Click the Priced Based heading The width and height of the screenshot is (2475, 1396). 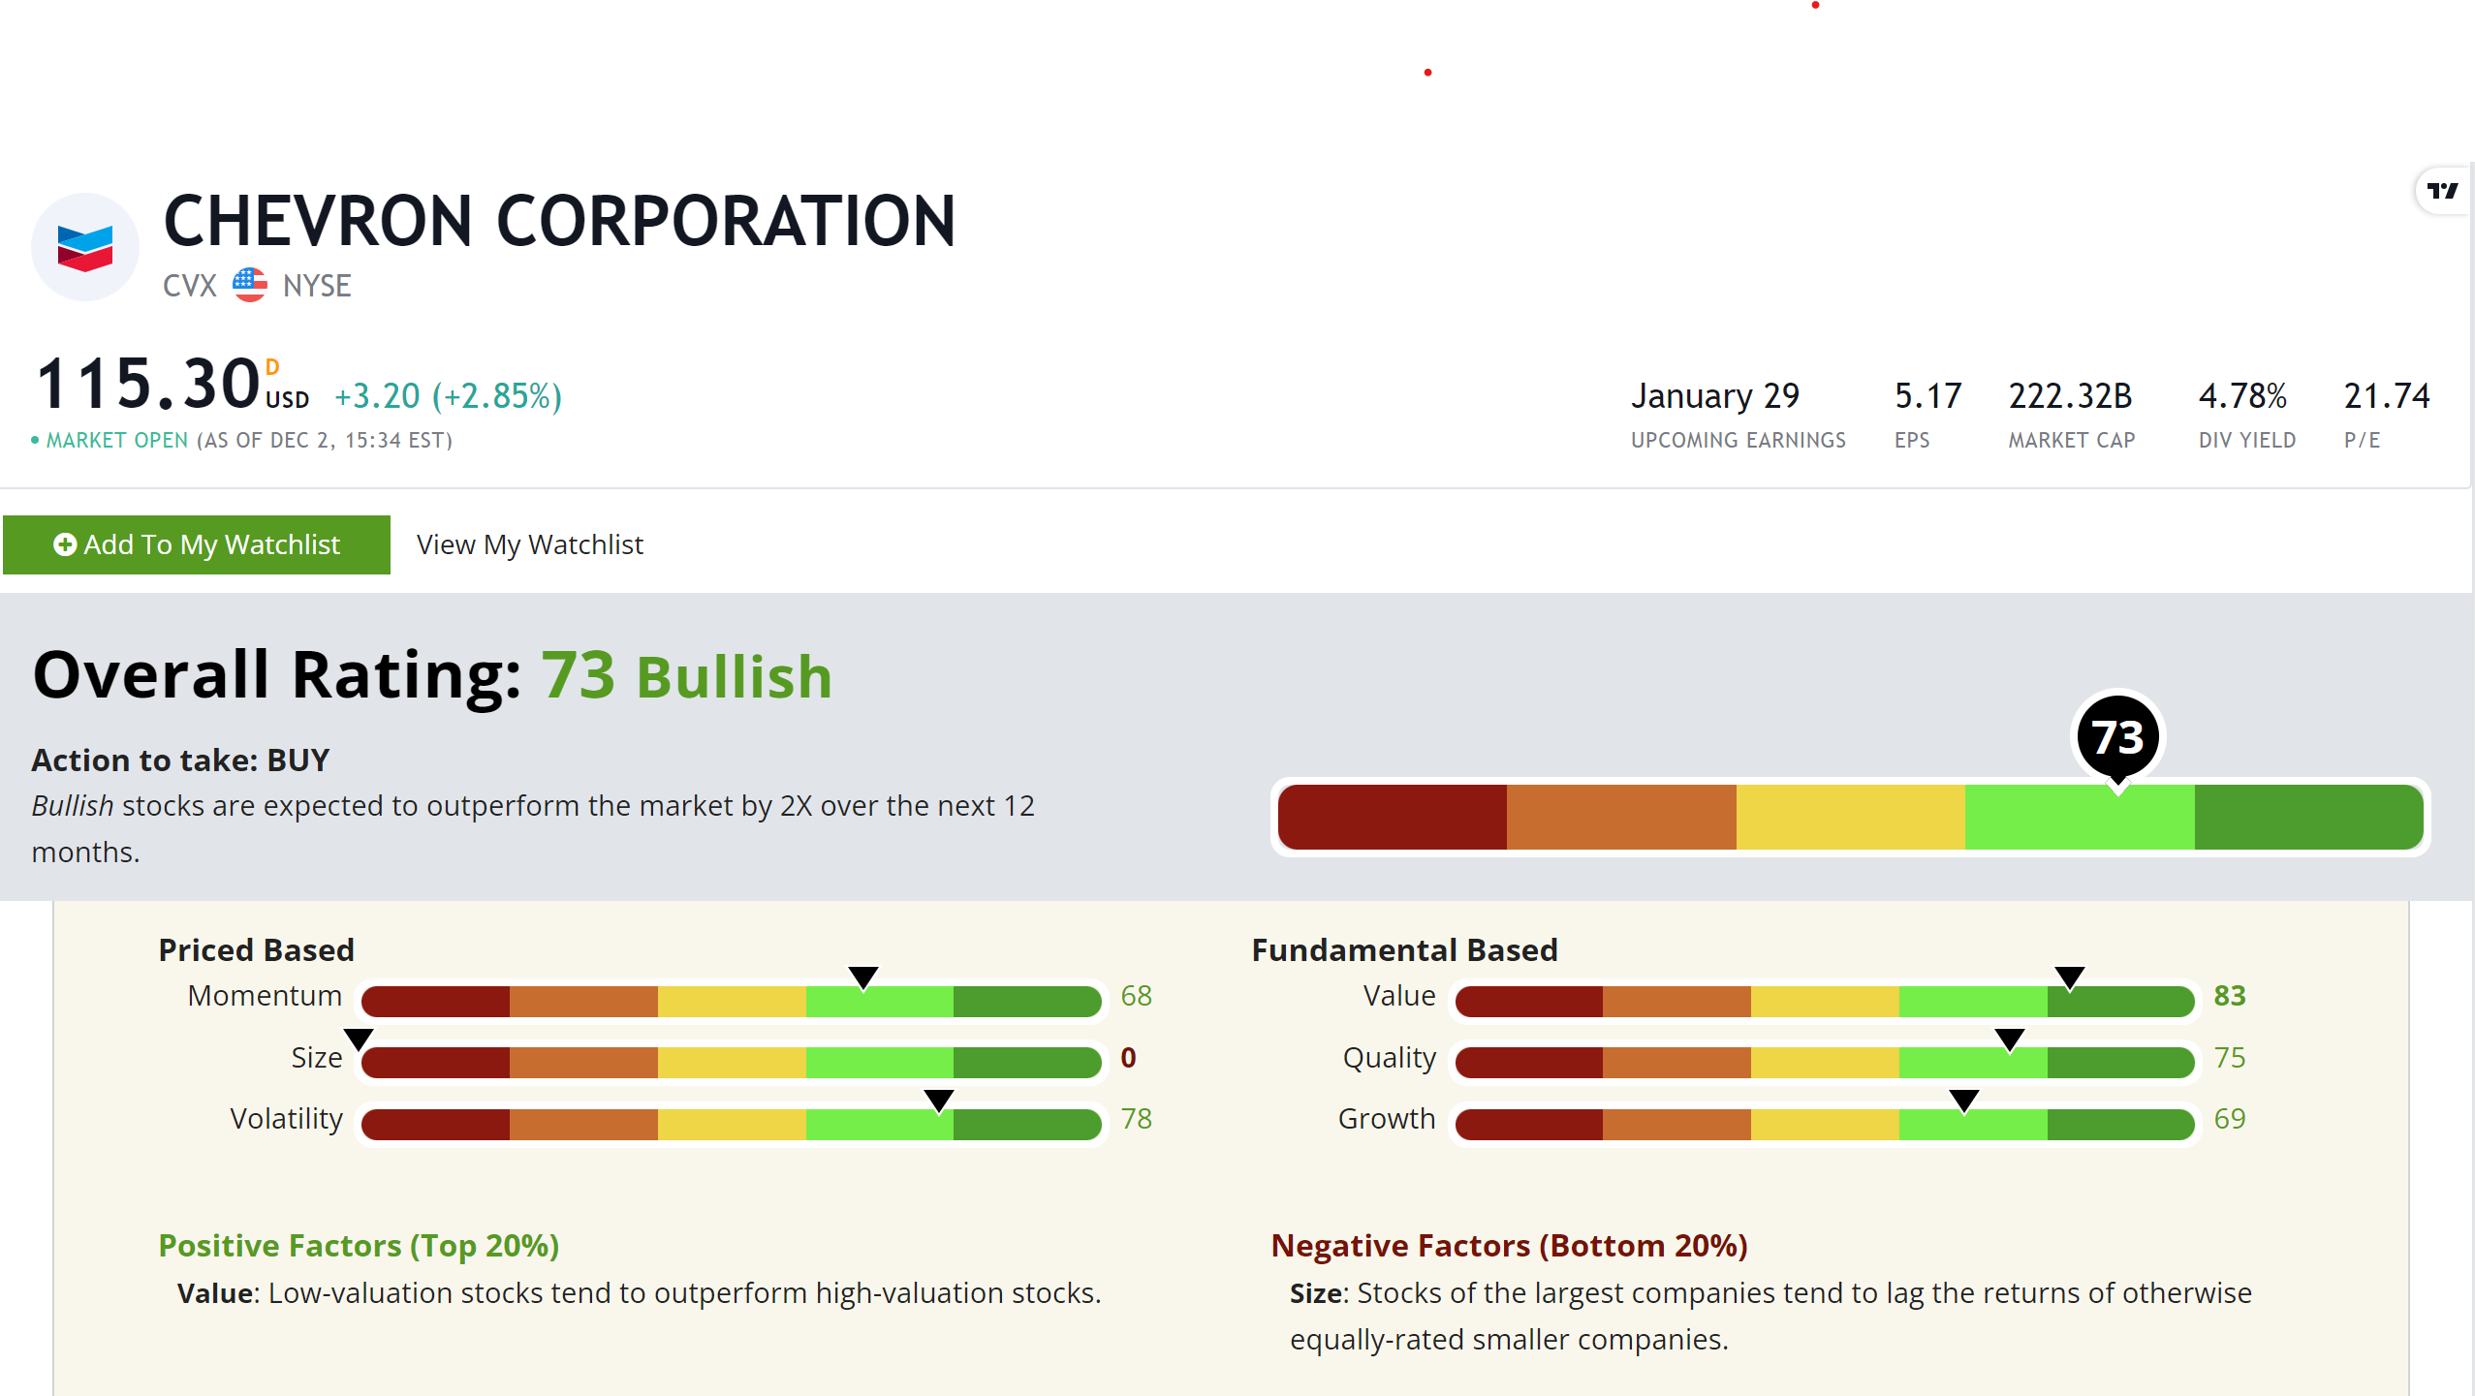coord(257,950)
